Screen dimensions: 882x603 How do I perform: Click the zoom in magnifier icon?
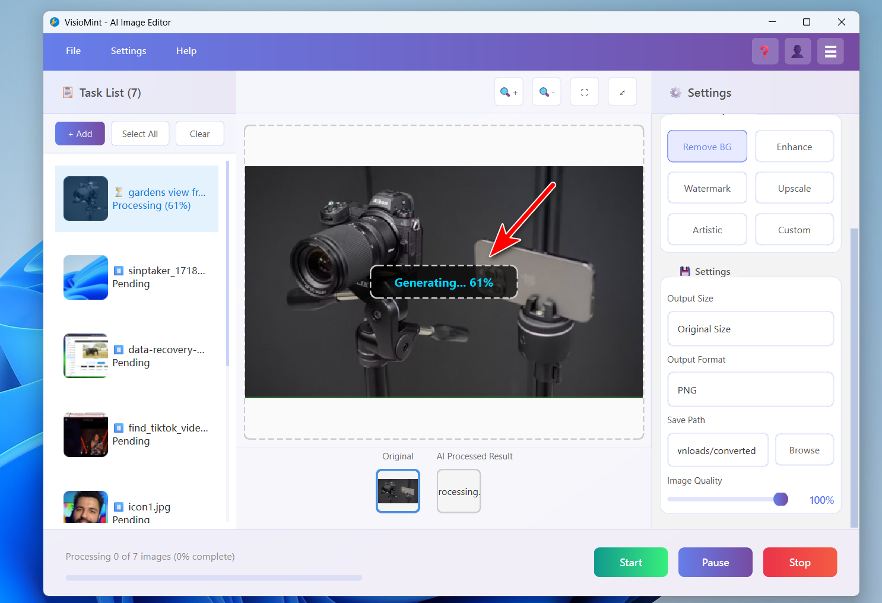(508, 92)
